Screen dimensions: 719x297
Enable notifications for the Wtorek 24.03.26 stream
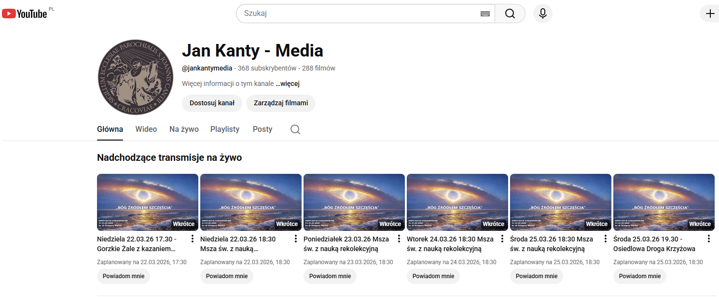433,276
